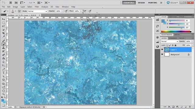This screenshot has width=195, height=109.
Task: Switch to the Masks tab
Action: point(177,35)
